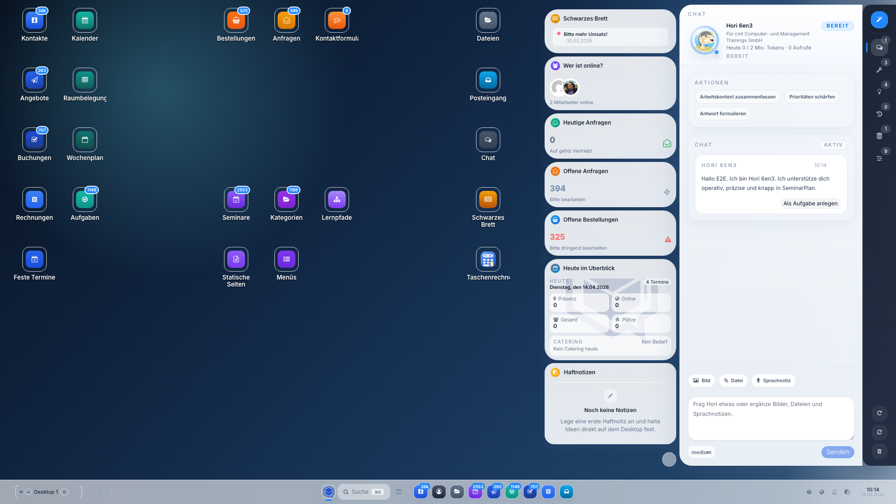The height and width of the screenshot is (504, 896).
Task: Toggle the grid view icon beside the search bar
Action: point(399,492)
